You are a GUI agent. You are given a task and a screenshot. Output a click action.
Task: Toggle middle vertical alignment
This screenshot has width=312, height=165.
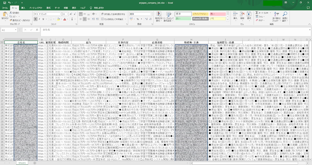point(84,14)
